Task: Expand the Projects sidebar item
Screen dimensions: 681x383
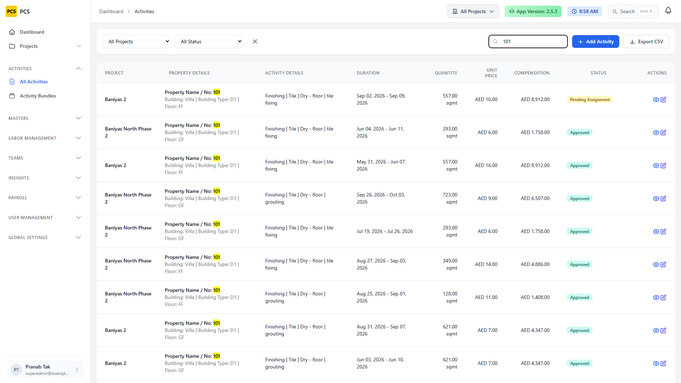Action: click(x=45, y=46)
